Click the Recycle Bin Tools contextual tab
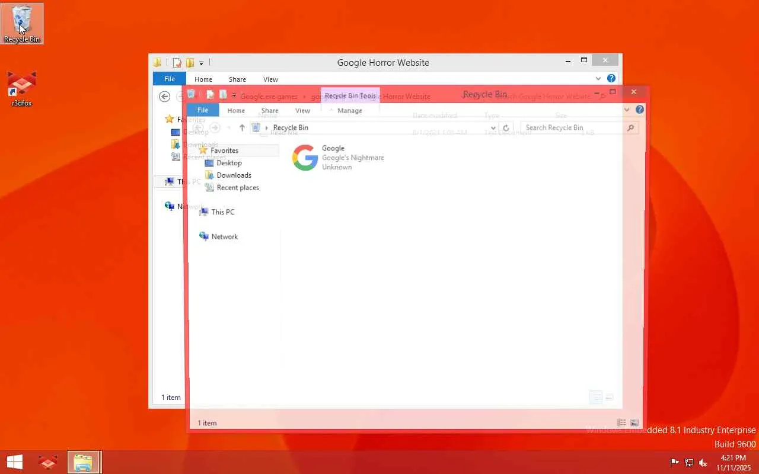 (x=350, y=95)
